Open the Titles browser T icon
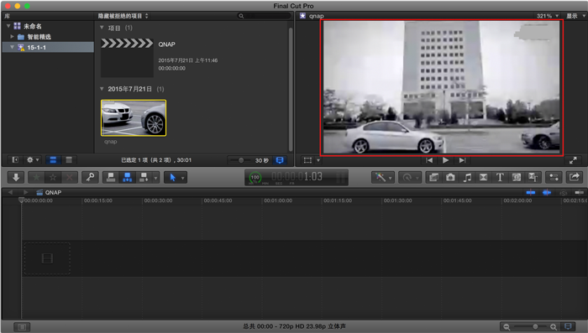Image resolution: width=588 pixels, height=333 pixels. pos(500,177)
